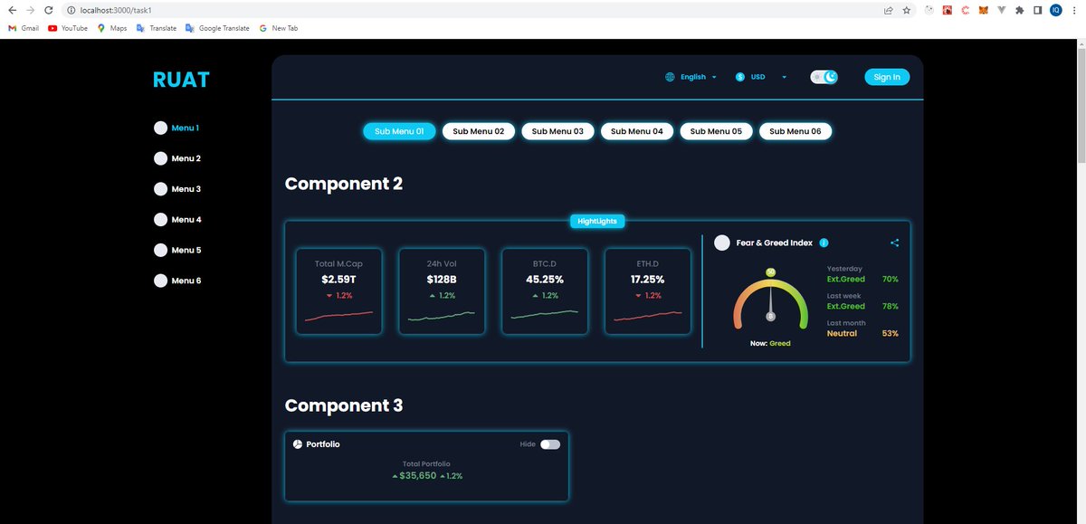Click the Portfolio wallet icon

tap(297, 444)
